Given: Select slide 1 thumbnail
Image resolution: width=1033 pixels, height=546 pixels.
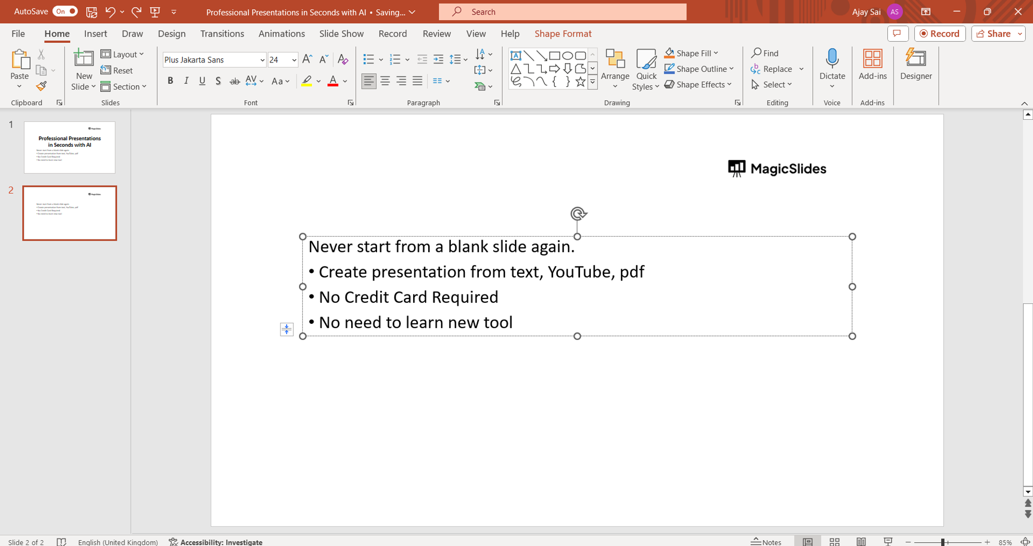Looking at the screenshot, I should click(x=70, y=147).
